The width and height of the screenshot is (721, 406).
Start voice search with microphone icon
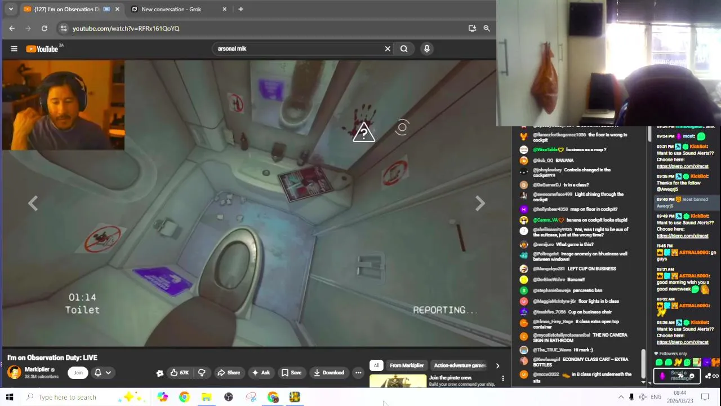click(427, 48)
